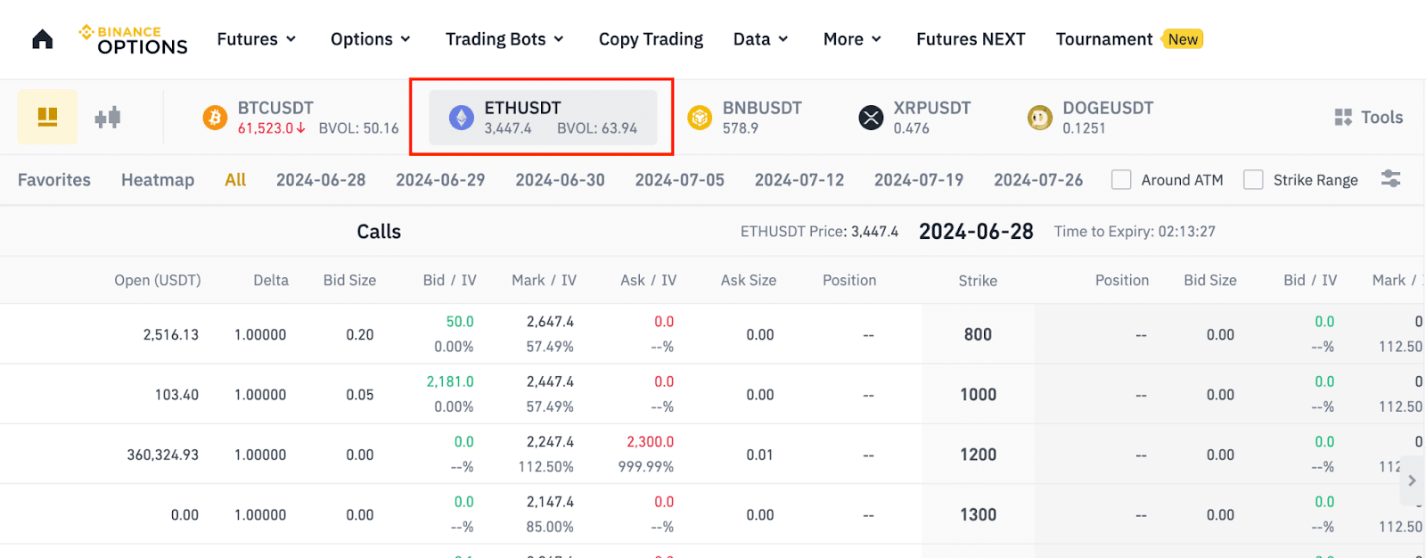This screenshot has height=558, width=1426.
Task: Click the XRP coin icon
Action: [871, 118]
